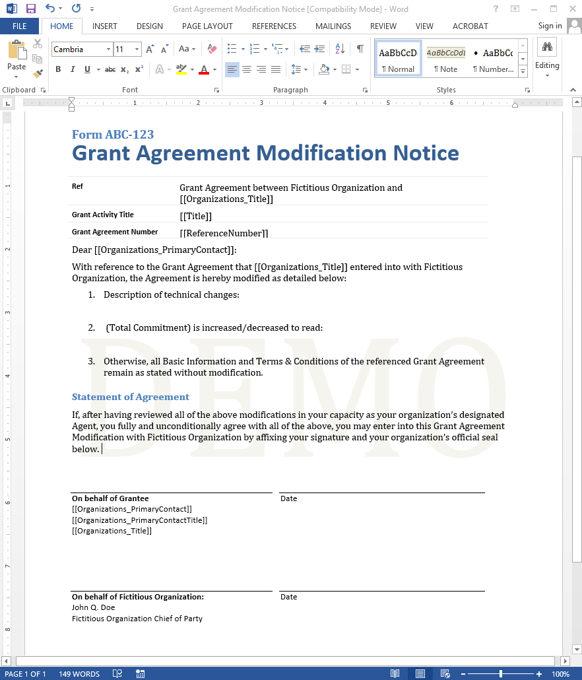582x680 pixels.
Task: Open the Change Case Aa dropdown
Action: click(x=187, y=49)
